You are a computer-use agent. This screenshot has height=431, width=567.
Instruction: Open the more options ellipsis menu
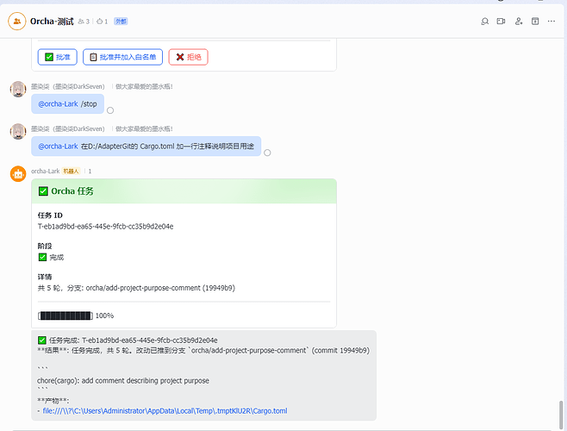tap(551, 22)
